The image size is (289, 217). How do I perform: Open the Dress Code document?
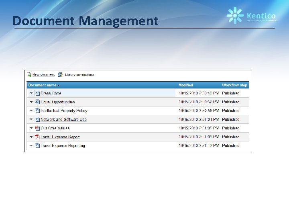[x=51, y=93]
